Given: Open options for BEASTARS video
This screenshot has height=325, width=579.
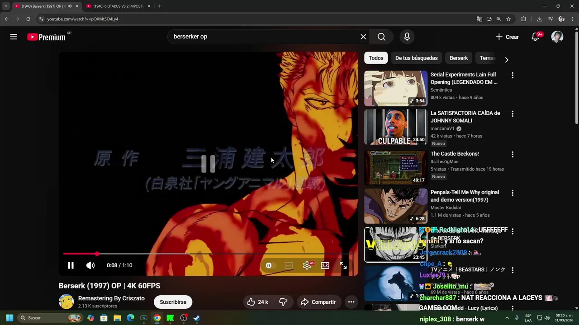Looking at the screenshot, I should [513, 270].
